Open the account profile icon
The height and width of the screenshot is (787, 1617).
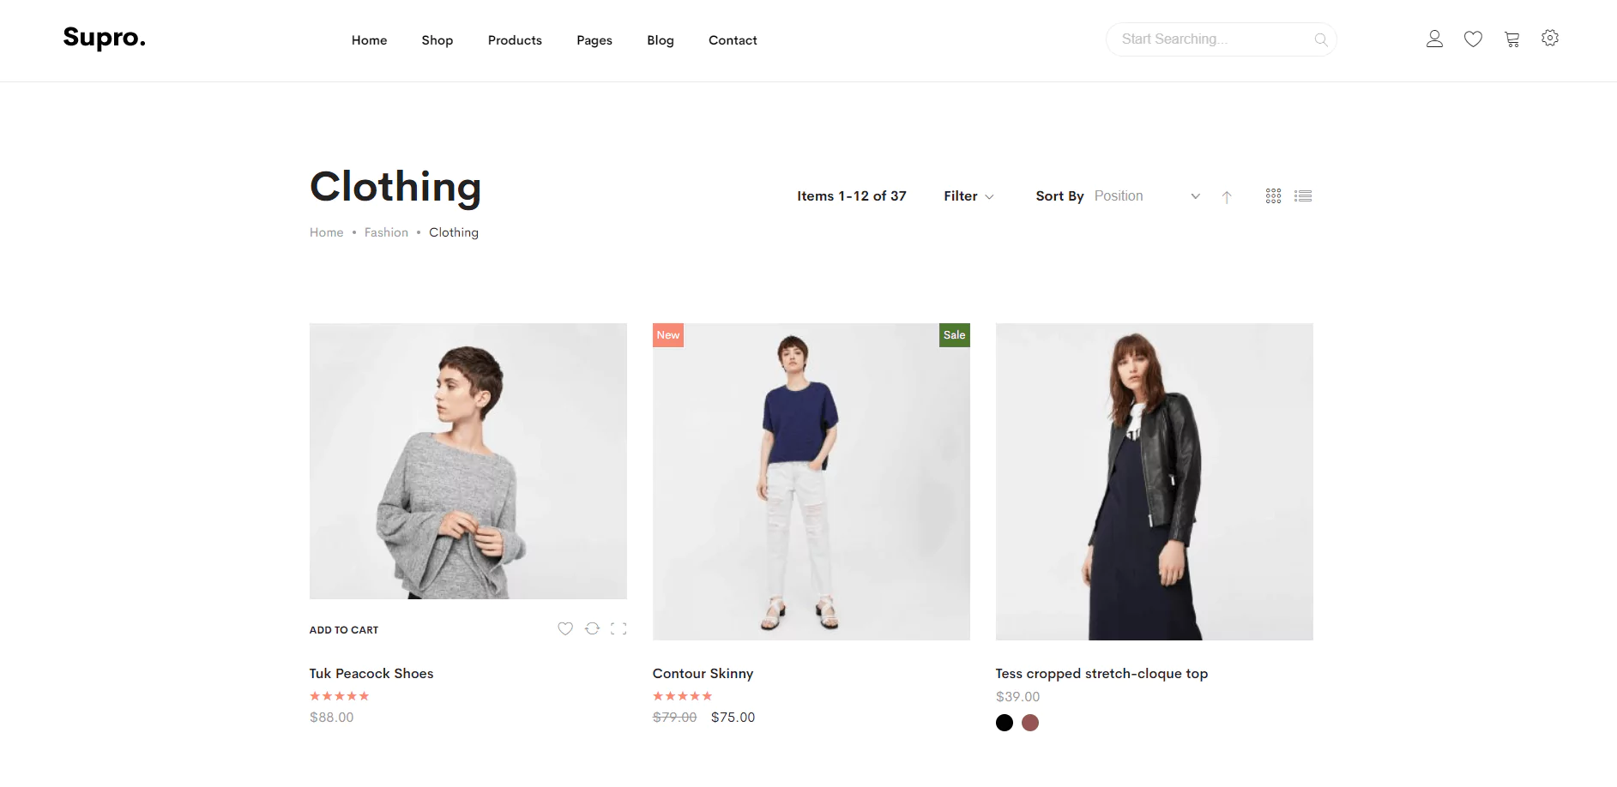[1434, 39]
